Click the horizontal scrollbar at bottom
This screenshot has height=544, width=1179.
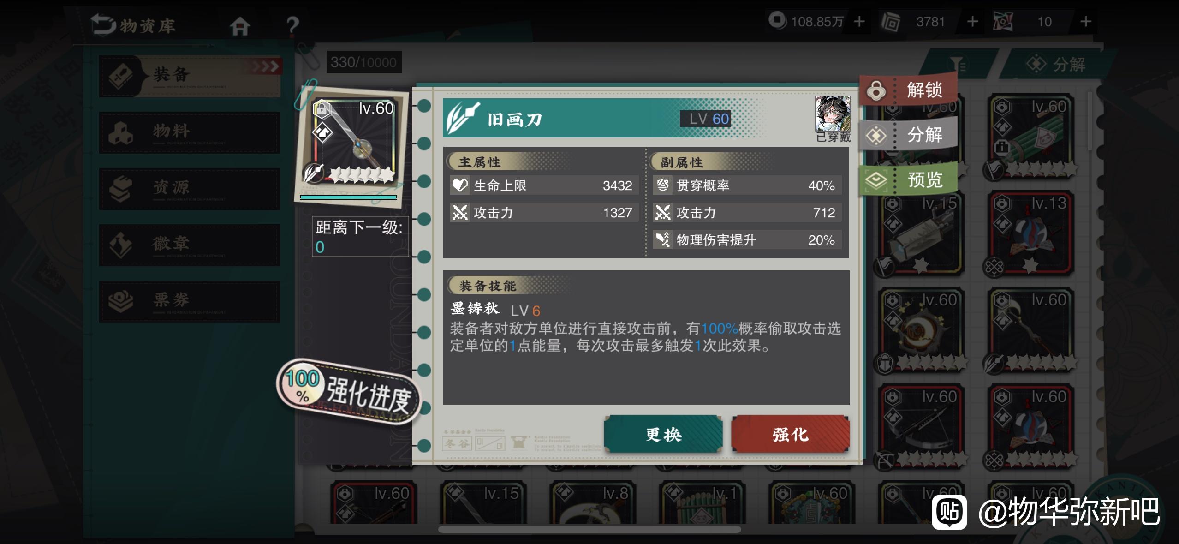[589, 529]
